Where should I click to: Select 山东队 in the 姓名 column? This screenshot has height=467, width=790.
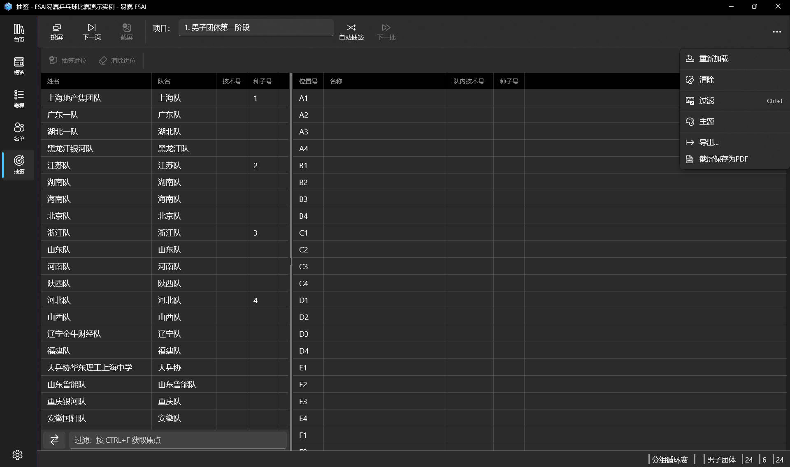tap(96, 250)
